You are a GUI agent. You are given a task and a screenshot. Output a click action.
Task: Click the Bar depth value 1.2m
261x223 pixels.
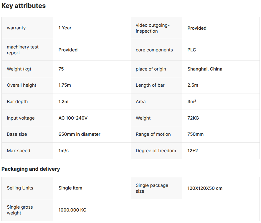(x=63, y=102)
